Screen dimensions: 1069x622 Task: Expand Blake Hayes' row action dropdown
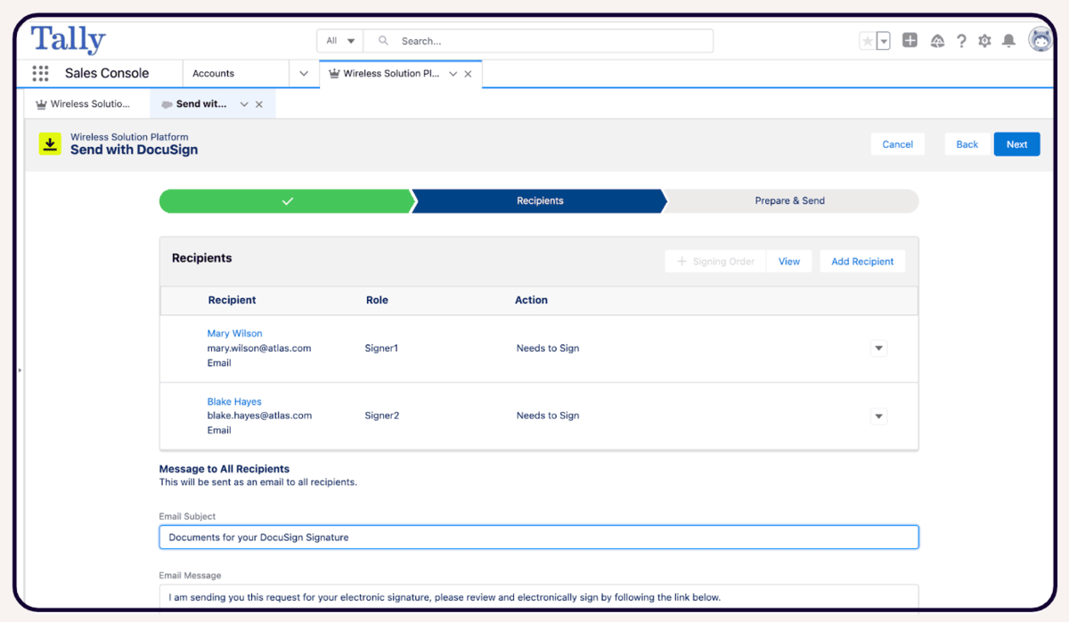[878, 416]
